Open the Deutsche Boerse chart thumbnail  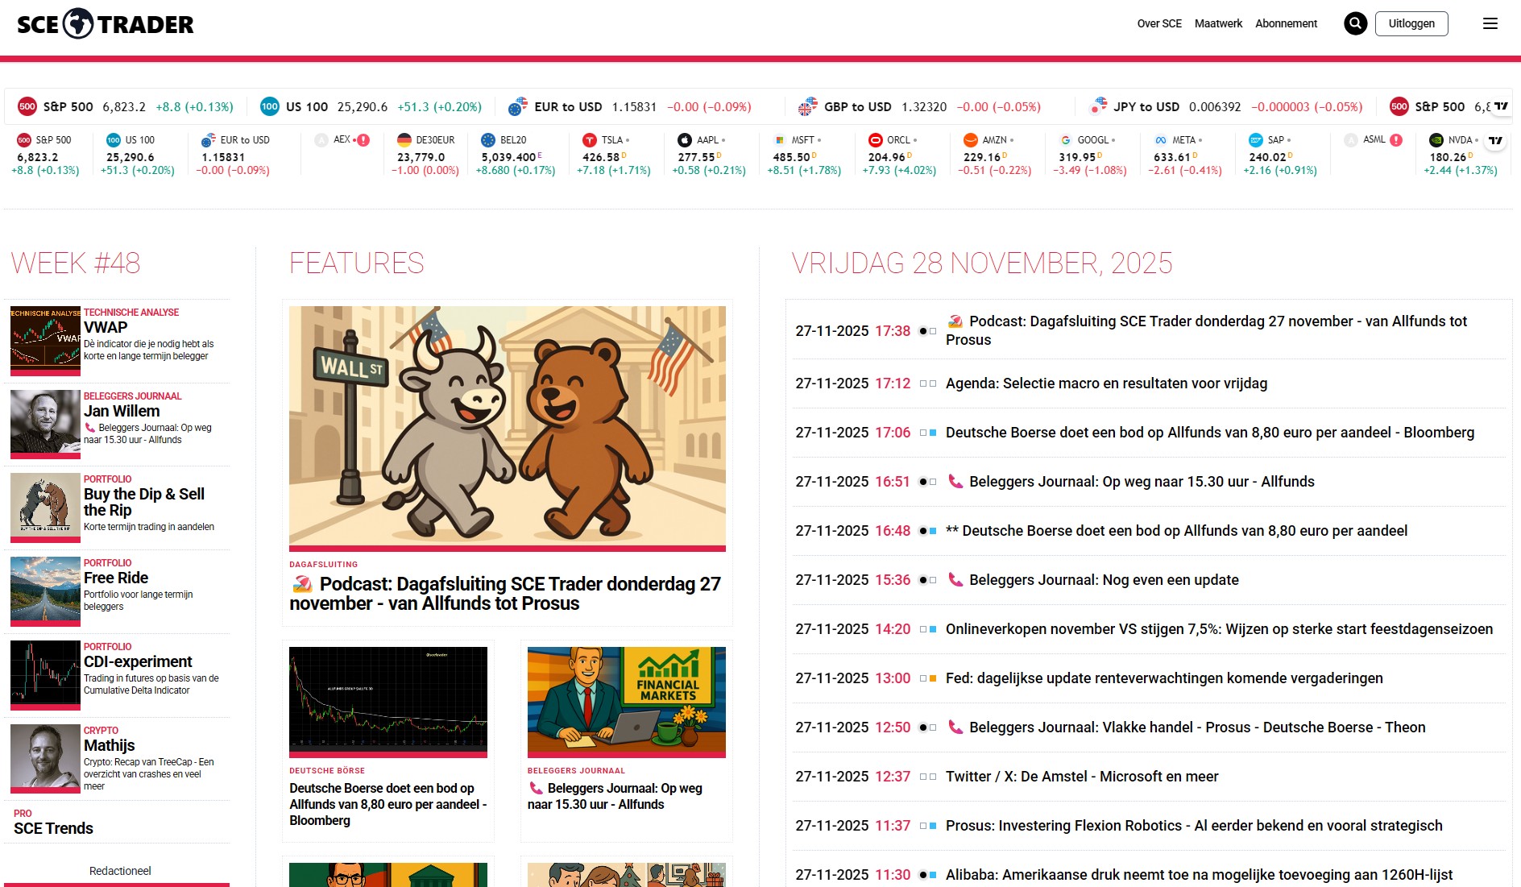388,699
